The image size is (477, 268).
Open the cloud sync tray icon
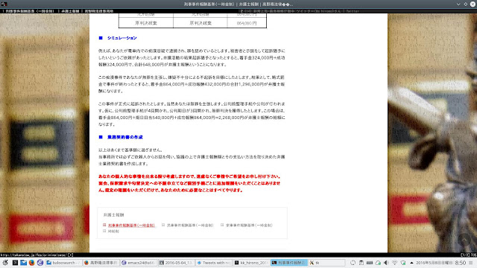(378, 263)
